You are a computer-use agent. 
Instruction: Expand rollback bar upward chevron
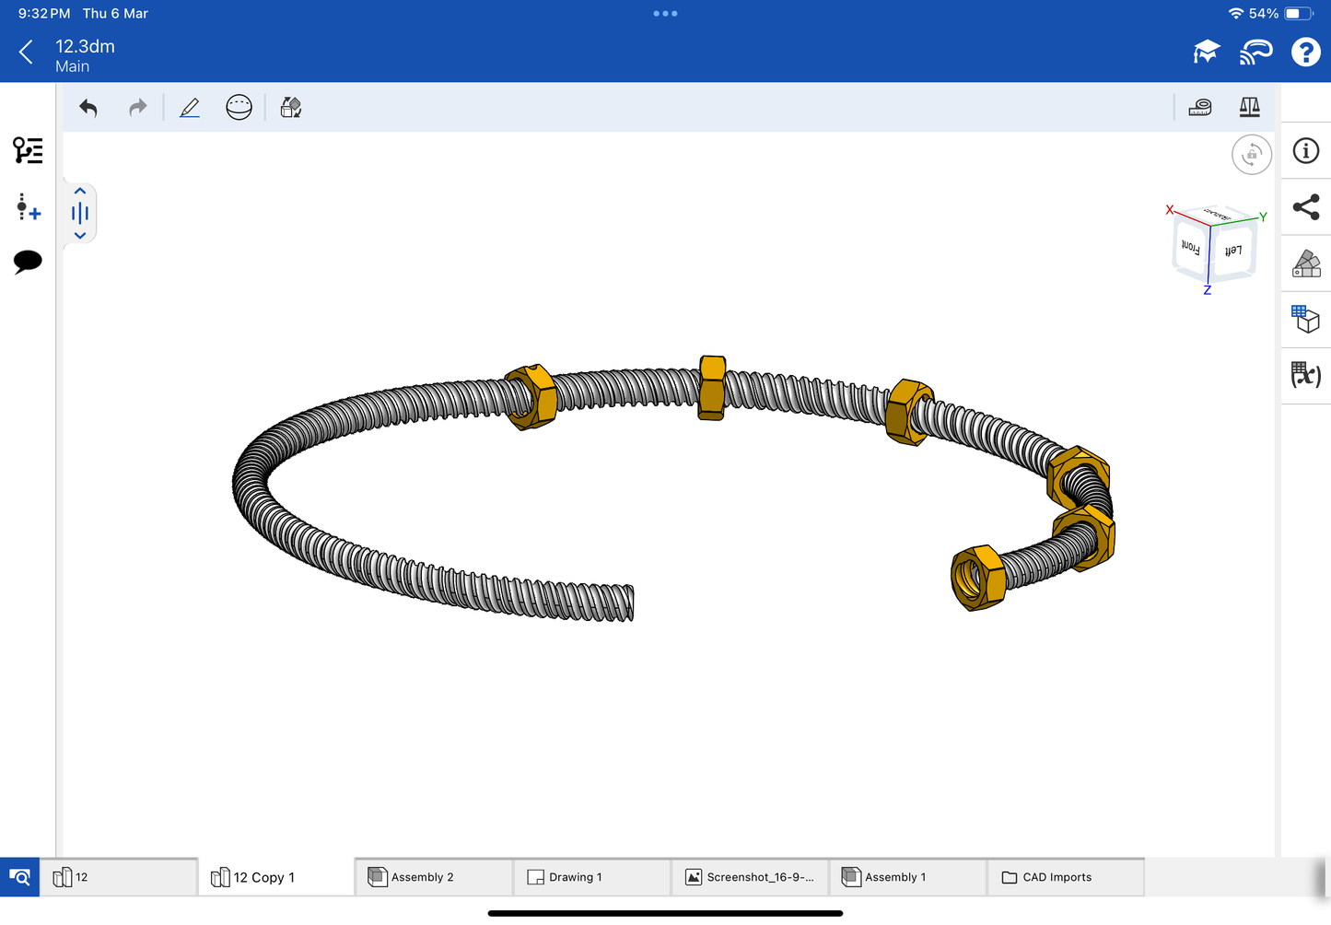[x=80, y=192]
